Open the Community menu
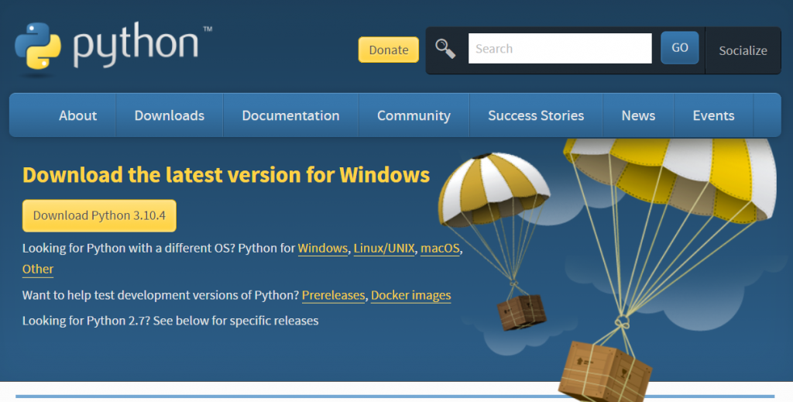The width and height of the screenshot is (793, 402). [414, 115]
